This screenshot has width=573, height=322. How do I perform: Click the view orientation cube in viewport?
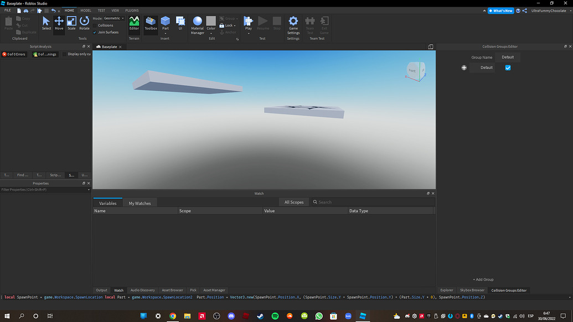(415, 70)
